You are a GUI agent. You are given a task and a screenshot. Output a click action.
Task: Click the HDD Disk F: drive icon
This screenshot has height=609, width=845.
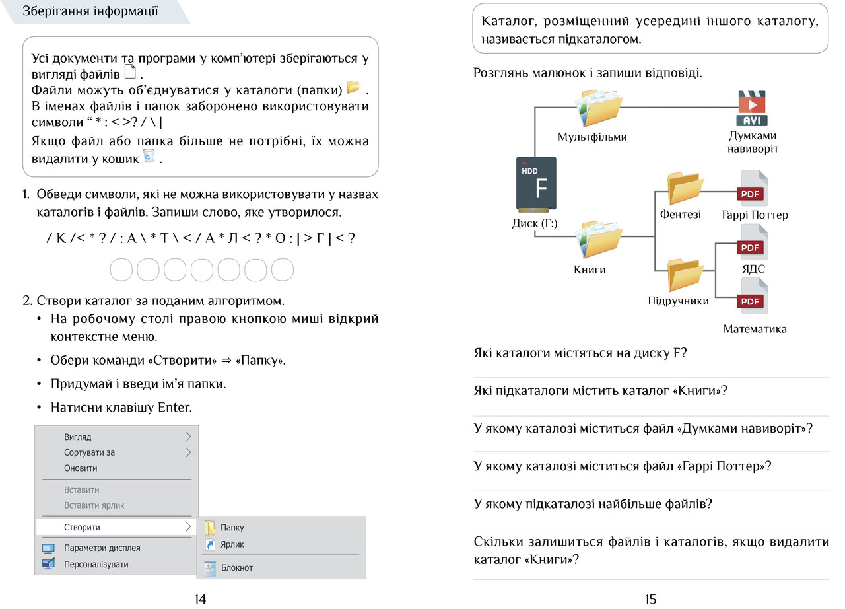535,184
